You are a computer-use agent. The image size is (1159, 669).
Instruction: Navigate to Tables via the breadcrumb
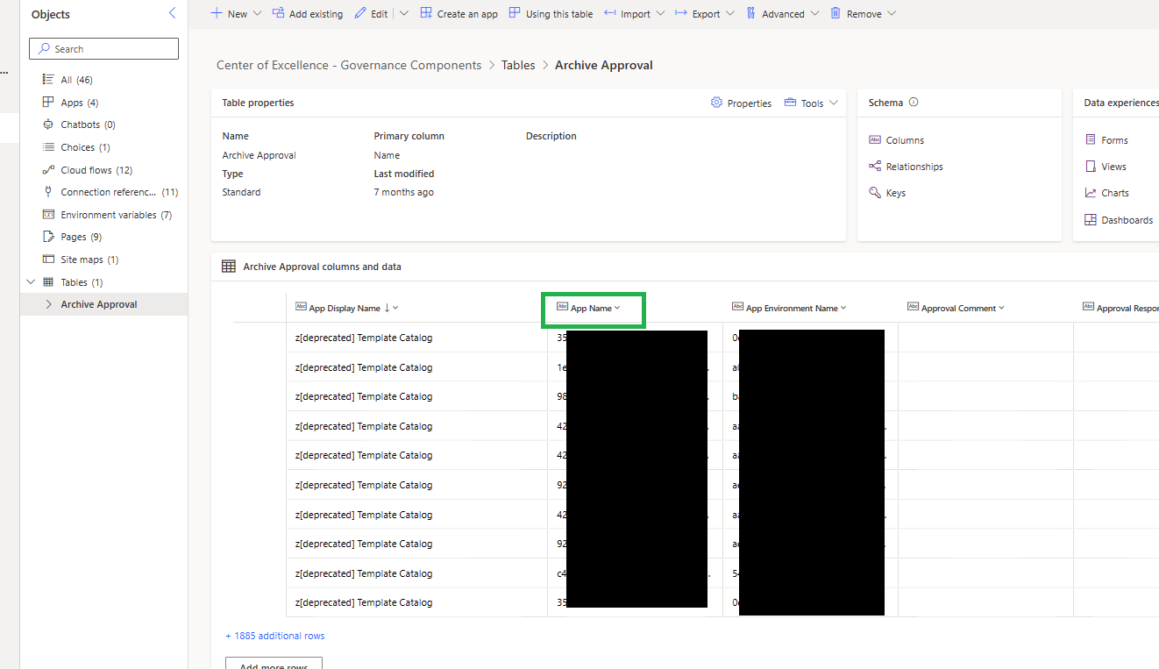[518, 65]
